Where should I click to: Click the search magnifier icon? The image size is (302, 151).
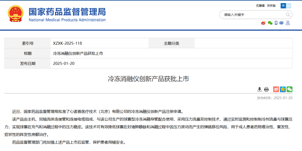[x=288, y=15]
